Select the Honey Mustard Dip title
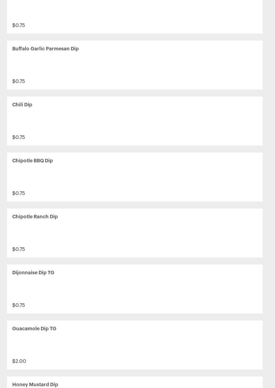Image resolution: width=275 pixels, height=388 pixels. (35, 384)
